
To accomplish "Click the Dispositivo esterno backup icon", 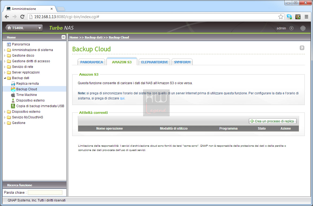I will coord(13,100).
